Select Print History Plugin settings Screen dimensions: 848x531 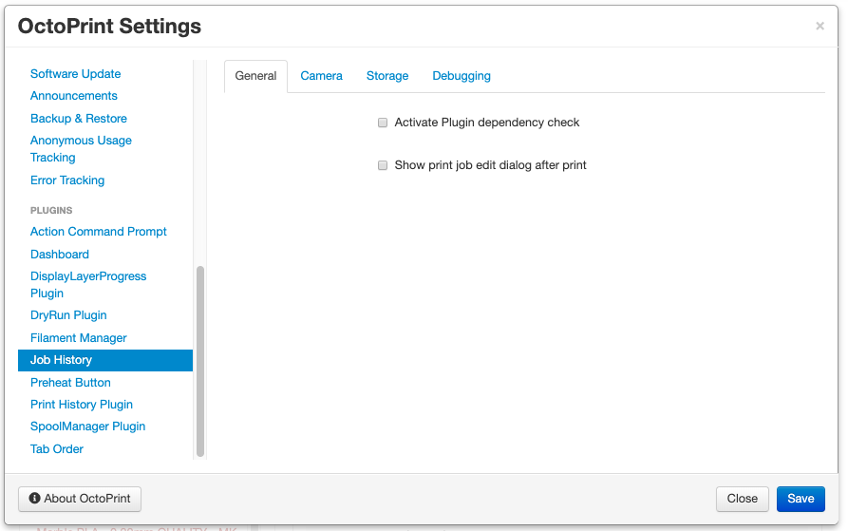pyautogui.click(x=81, y=405)
